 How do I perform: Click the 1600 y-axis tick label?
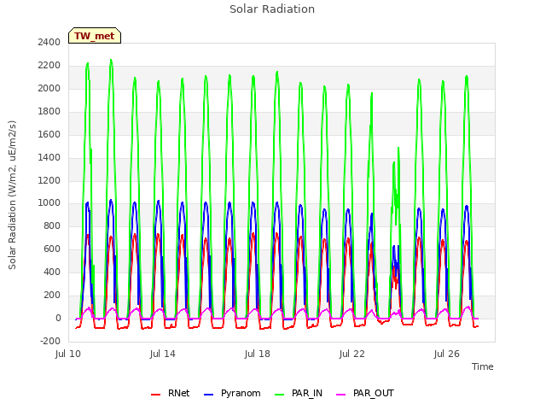click(49, 134)
